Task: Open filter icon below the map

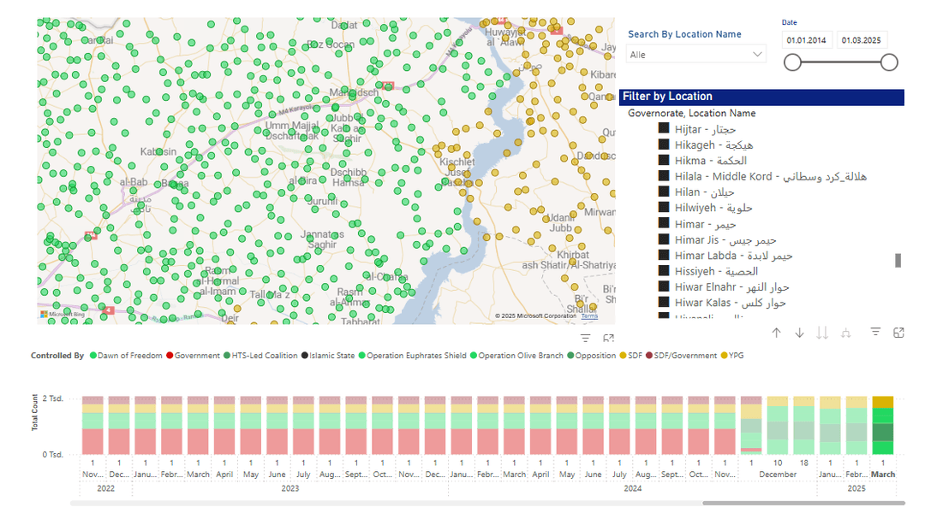Action: pos(586,339)
